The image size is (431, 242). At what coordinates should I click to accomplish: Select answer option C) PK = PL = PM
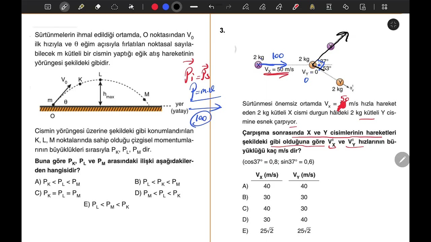click(58, 194)
